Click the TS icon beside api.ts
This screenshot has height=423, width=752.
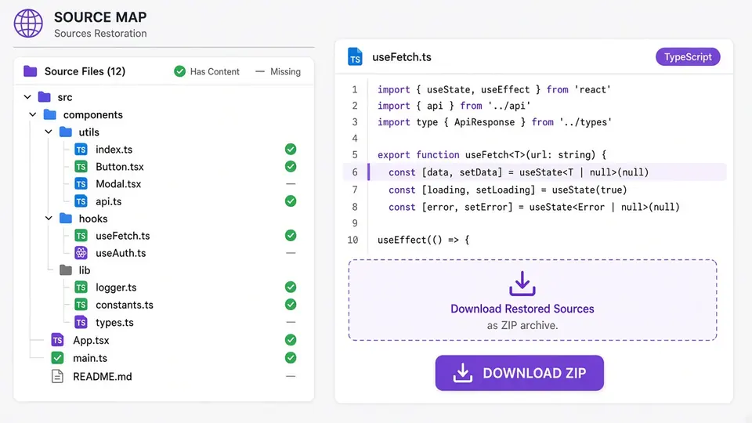[x=81, y=201]
